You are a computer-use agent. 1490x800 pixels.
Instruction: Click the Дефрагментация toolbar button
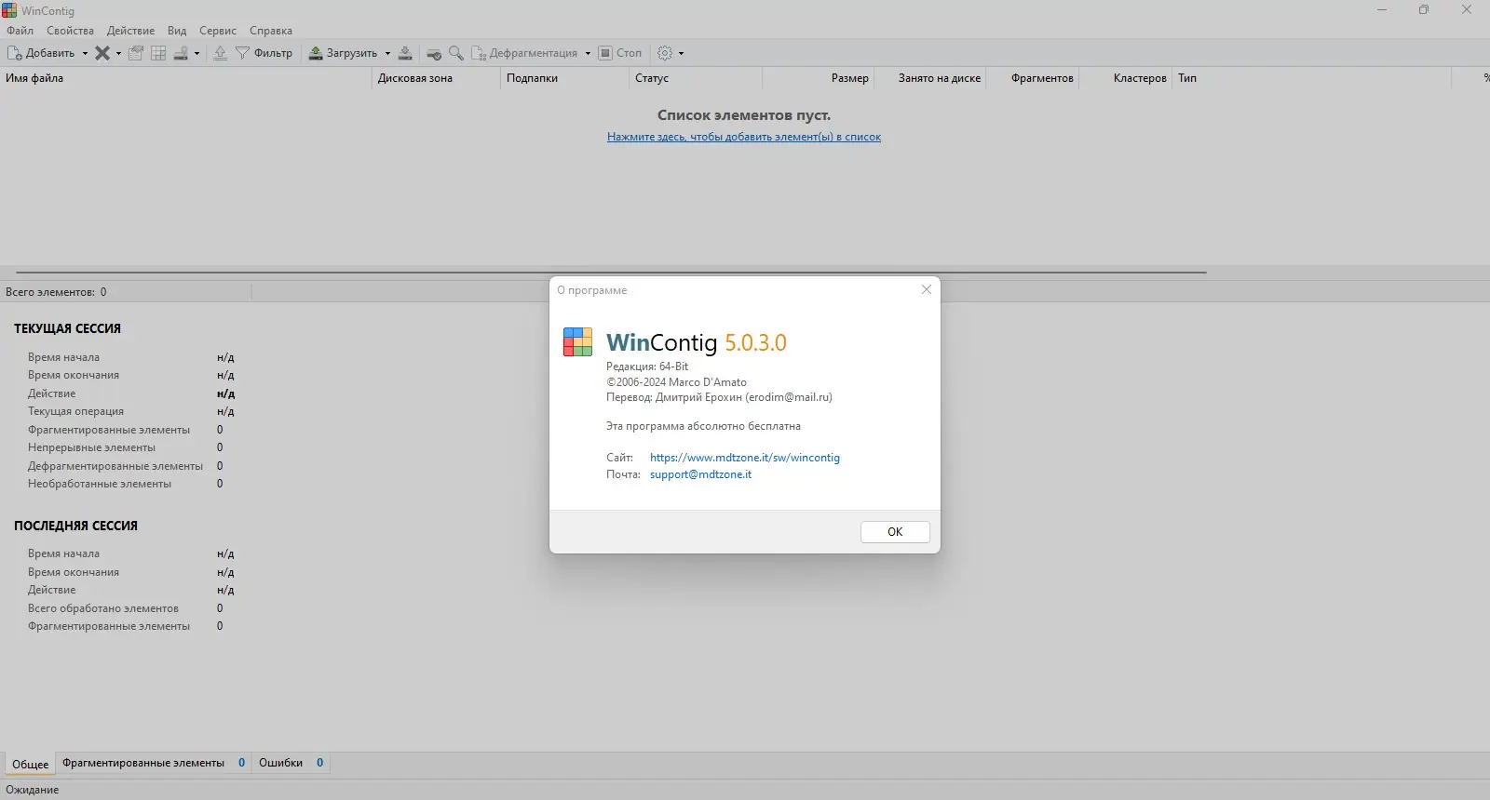point(524,53)
